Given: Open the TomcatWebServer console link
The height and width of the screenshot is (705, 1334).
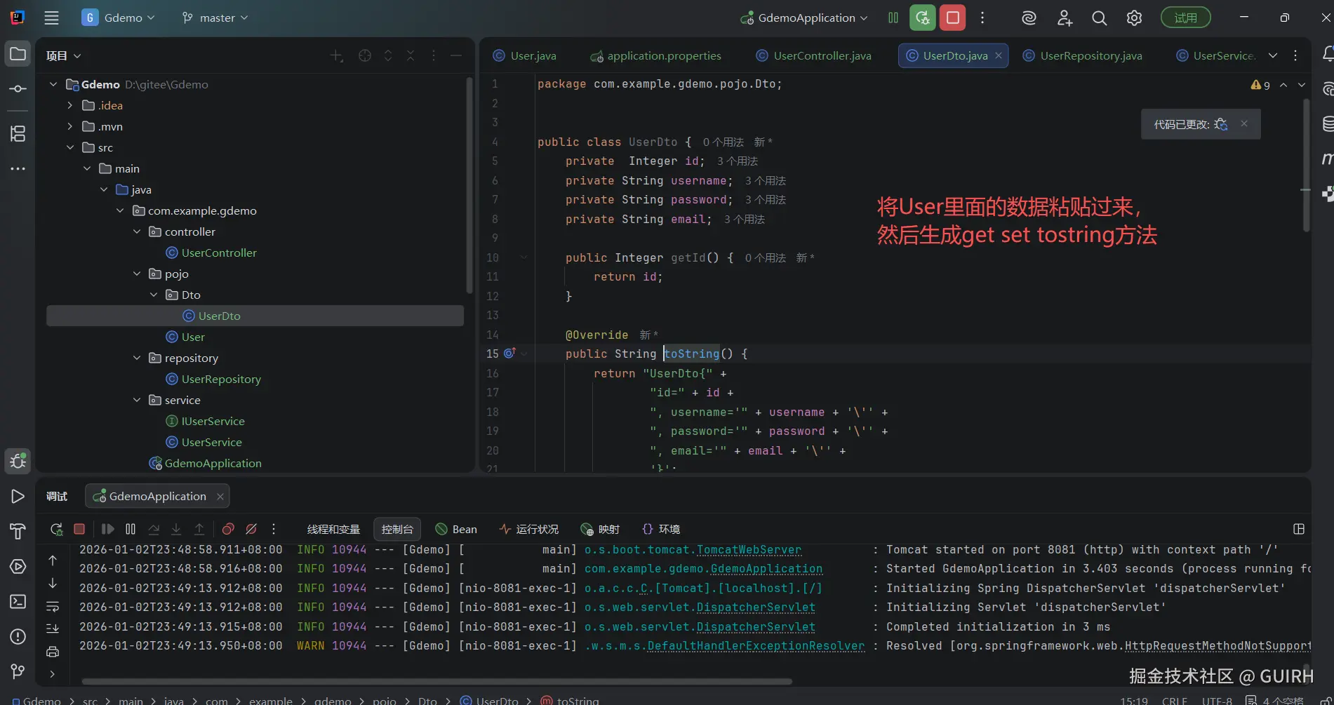Looking at the screenshot, I should pos(749,550).
